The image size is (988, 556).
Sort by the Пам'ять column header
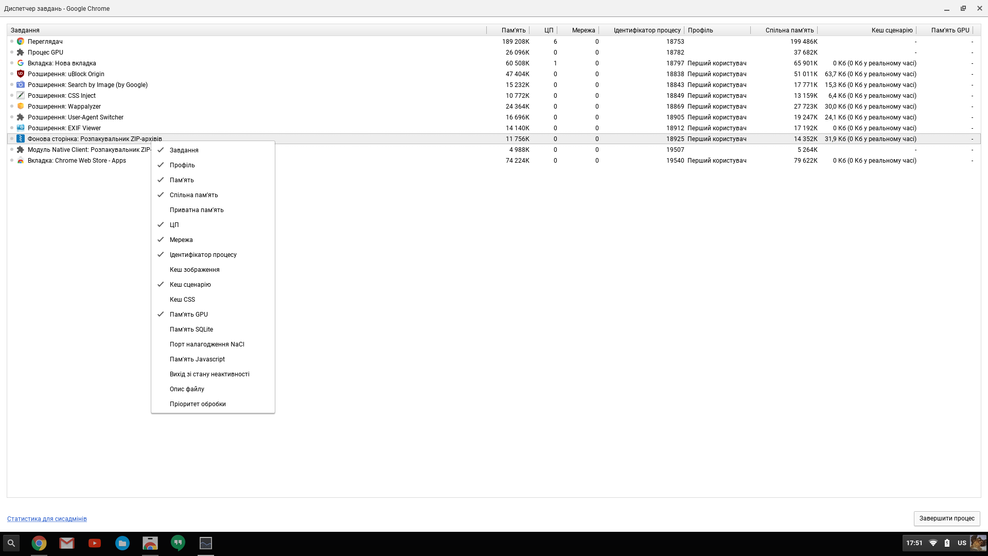coord(513,30)
